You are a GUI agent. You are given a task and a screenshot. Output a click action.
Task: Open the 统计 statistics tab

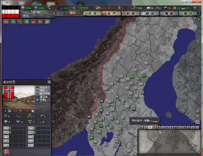(x=188, y=14)
